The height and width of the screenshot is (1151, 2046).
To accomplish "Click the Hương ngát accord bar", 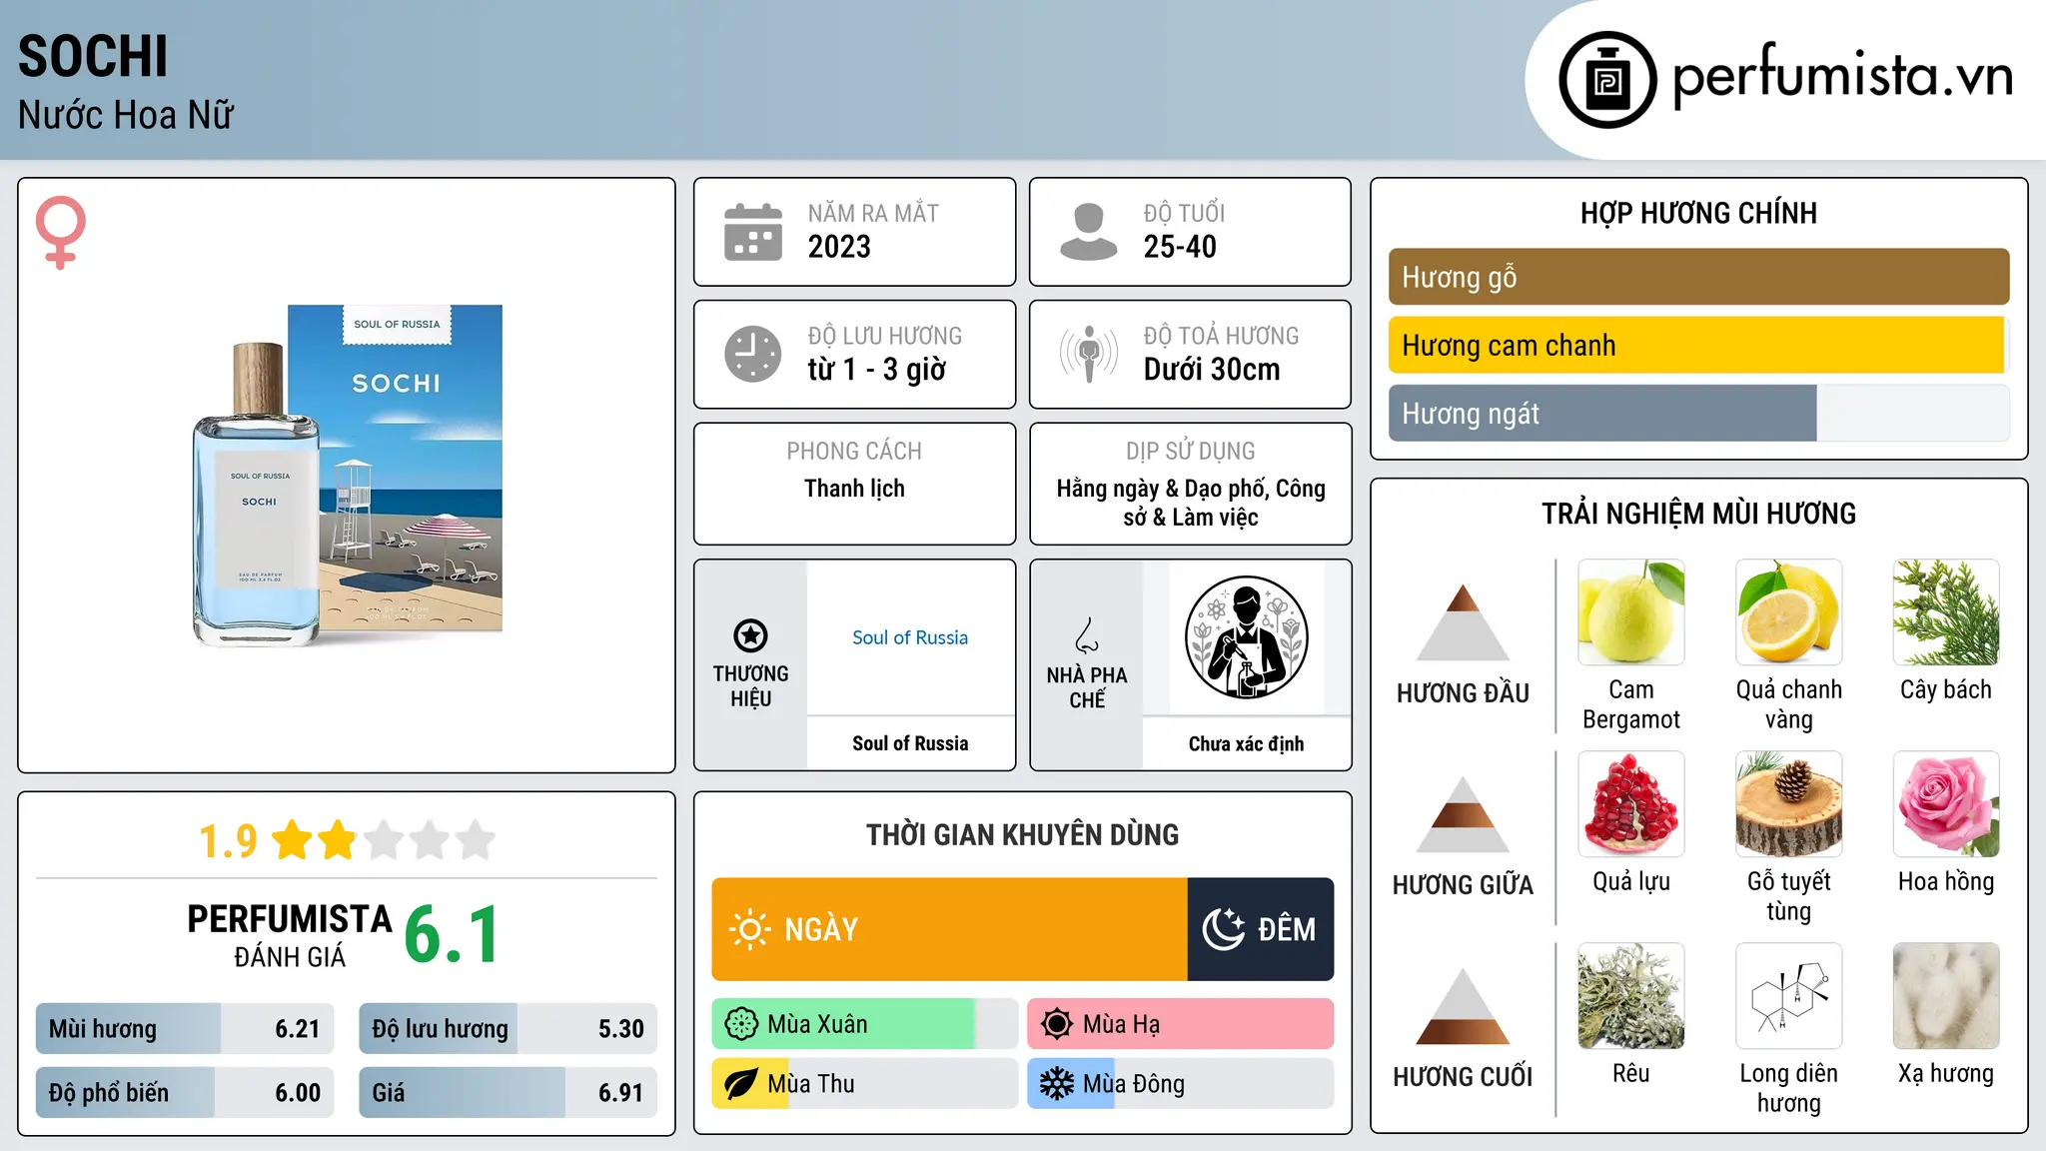I will pos(1698,413).
